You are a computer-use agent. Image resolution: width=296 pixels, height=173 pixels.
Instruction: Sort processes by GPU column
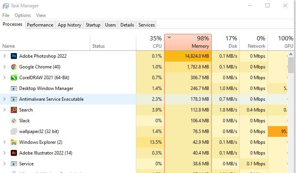click(x=281, y=42)
